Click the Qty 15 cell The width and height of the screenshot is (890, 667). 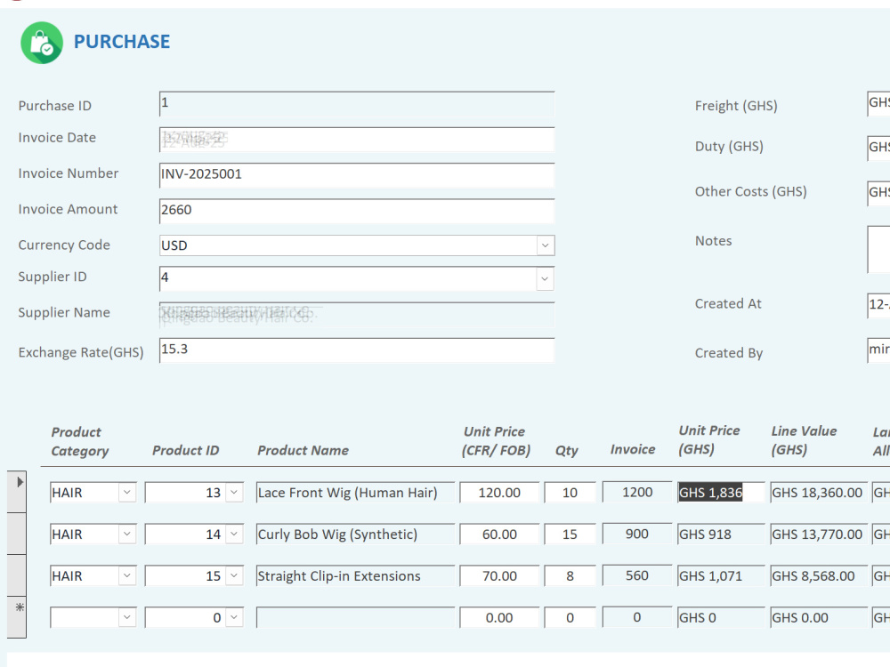point(570,534)
